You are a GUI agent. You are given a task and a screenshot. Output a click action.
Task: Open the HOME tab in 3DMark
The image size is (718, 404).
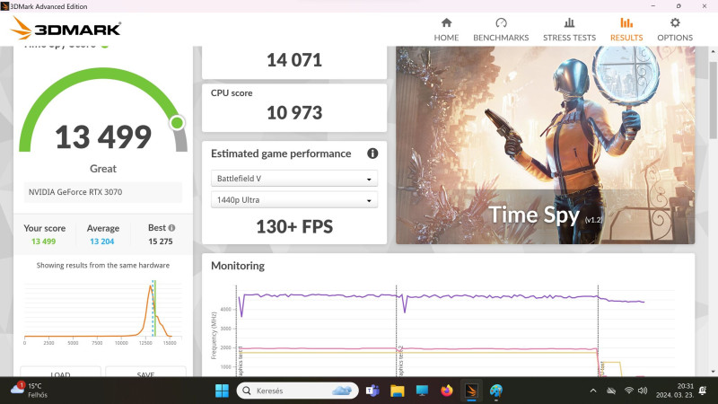(x=446, y=30)
